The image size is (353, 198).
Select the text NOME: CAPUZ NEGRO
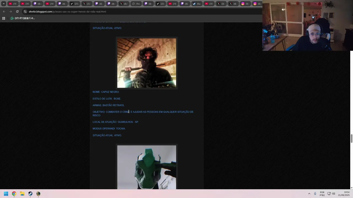[x=106, y=92]
